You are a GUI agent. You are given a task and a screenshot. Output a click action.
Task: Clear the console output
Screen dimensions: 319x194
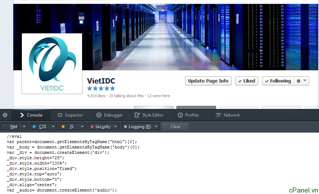pyautogui.click(x=175, y=127)
